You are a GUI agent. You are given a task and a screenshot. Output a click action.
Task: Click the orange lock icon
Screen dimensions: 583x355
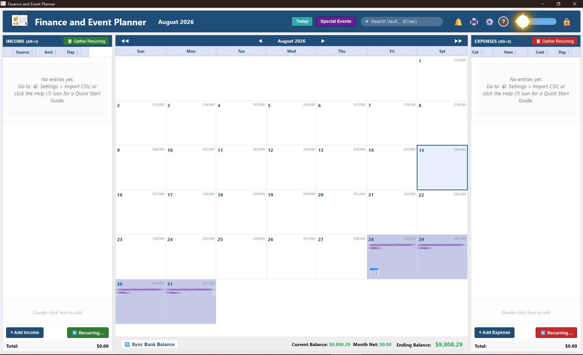(567, 22)
